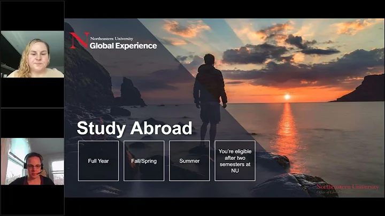Click the eligibility after two semesters box
The height and width of the screenshot is (216, 385).
tap(235, 161)
